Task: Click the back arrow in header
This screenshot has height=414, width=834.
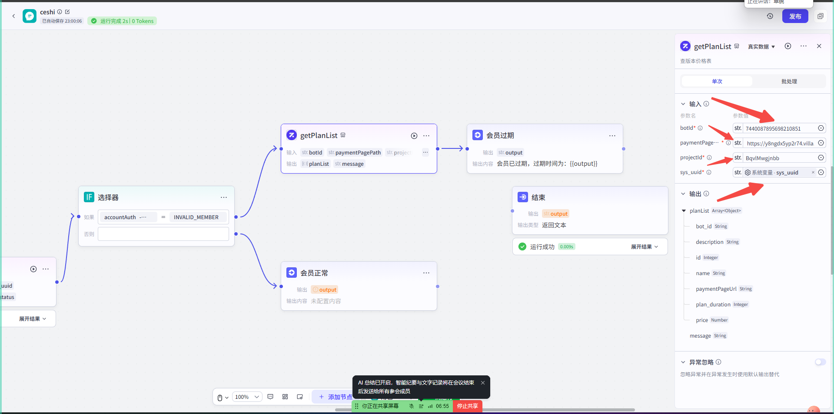Action: [x=13, y=16]
